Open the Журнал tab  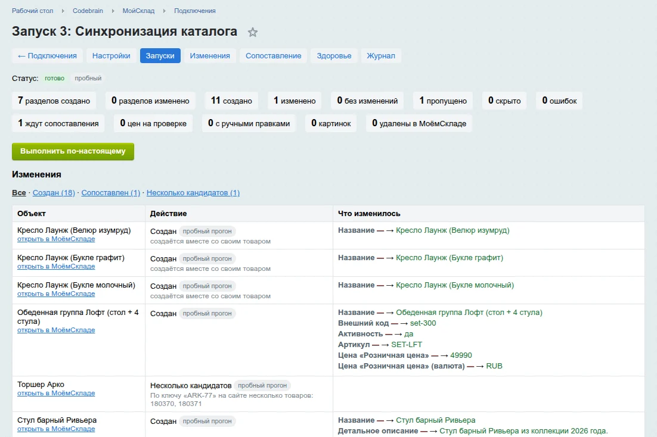[x=381, y=56]
